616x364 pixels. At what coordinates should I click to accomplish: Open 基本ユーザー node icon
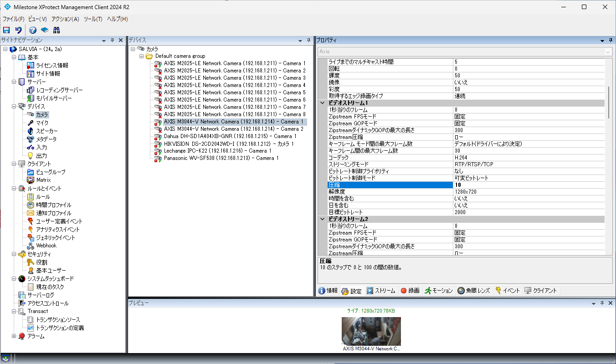pyautogui.click(x=31, y=271)
